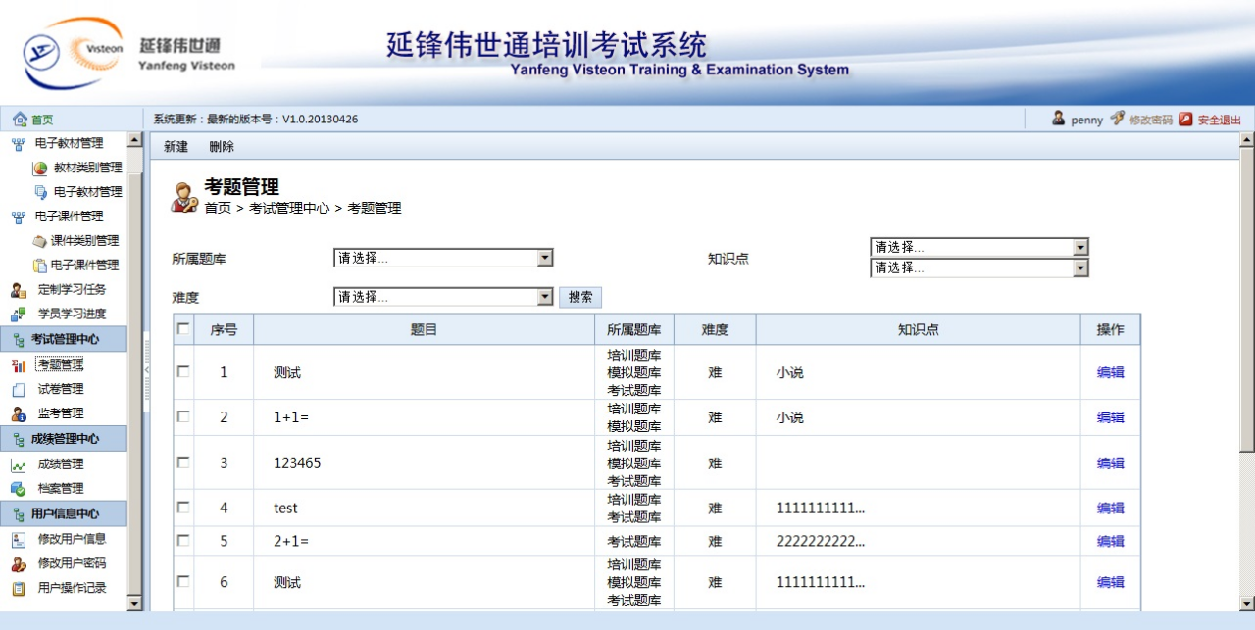Click the 修改用户密码 icon
This screenshot has width=1255, height=630.
coord(18,564)
